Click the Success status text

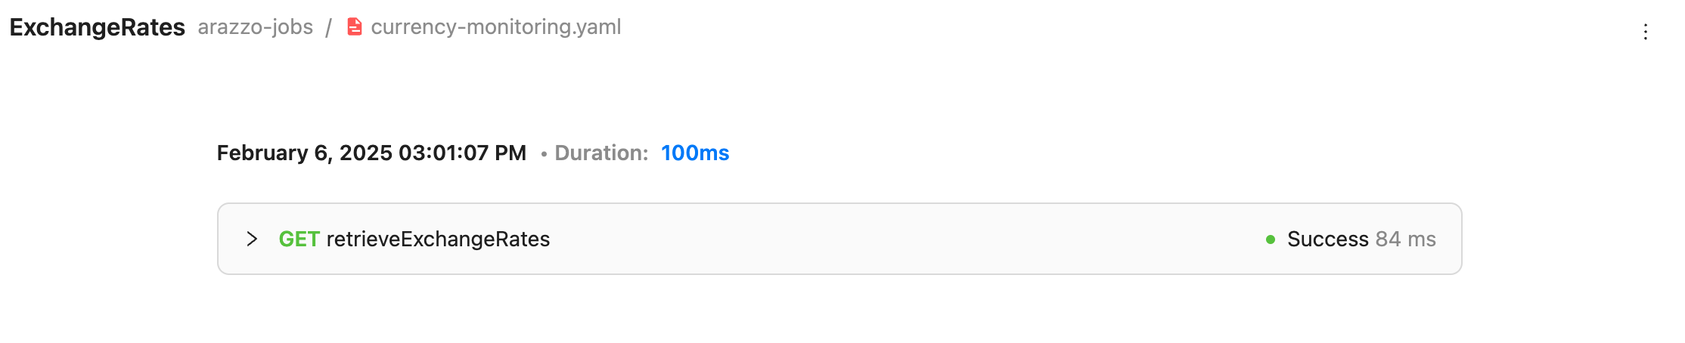(x=1327, y=239)
